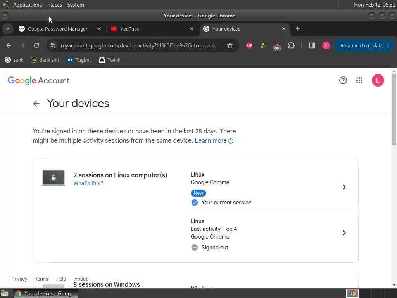The image size is (397, 298).
Task: Open the sank bookmark
Action: pos(14,60)
